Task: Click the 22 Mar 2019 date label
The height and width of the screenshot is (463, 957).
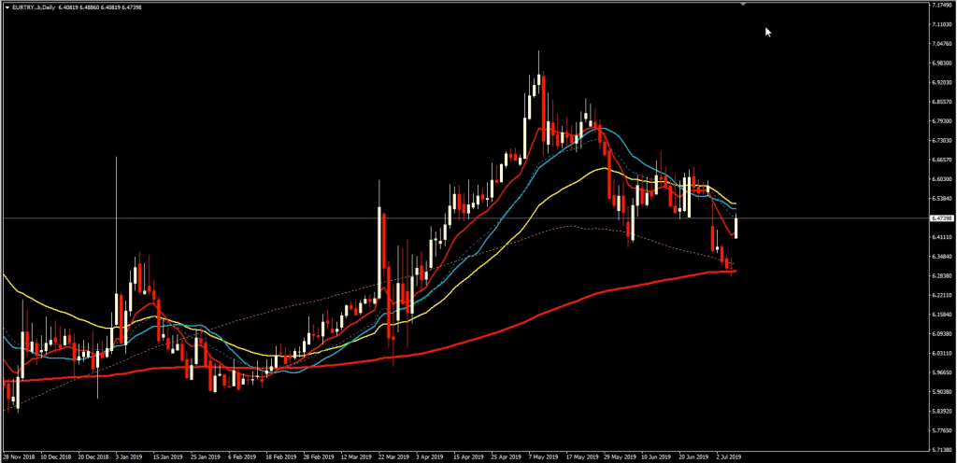Action: [x=395, y=458]
